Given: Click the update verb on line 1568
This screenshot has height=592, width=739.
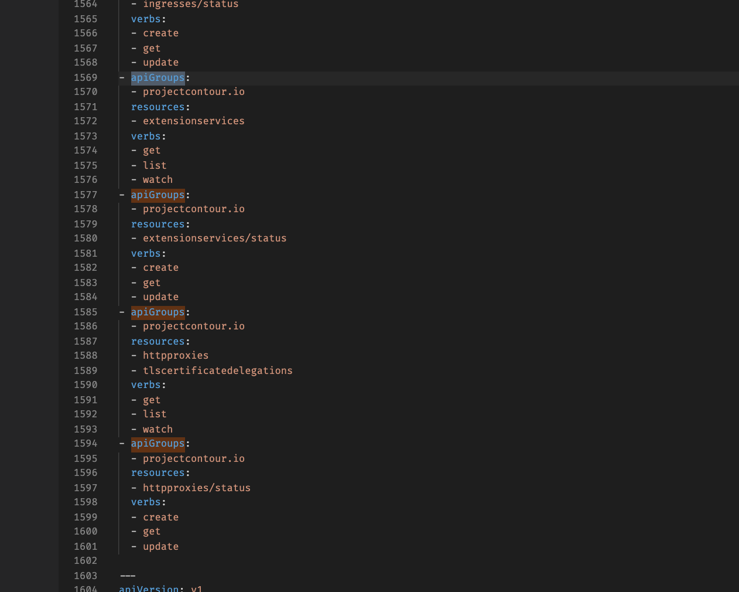Looking at the screenshot, I should pyautogui.click(x=160, y=62).
